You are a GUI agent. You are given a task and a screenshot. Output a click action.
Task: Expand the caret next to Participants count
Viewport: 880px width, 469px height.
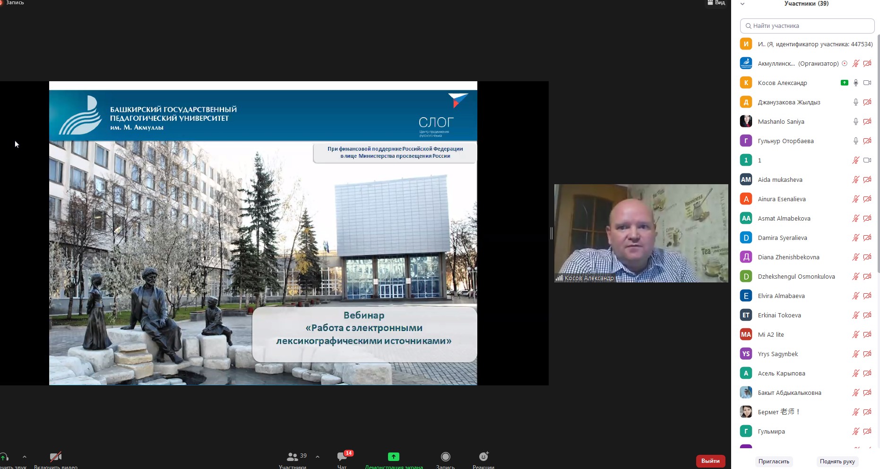318,457
